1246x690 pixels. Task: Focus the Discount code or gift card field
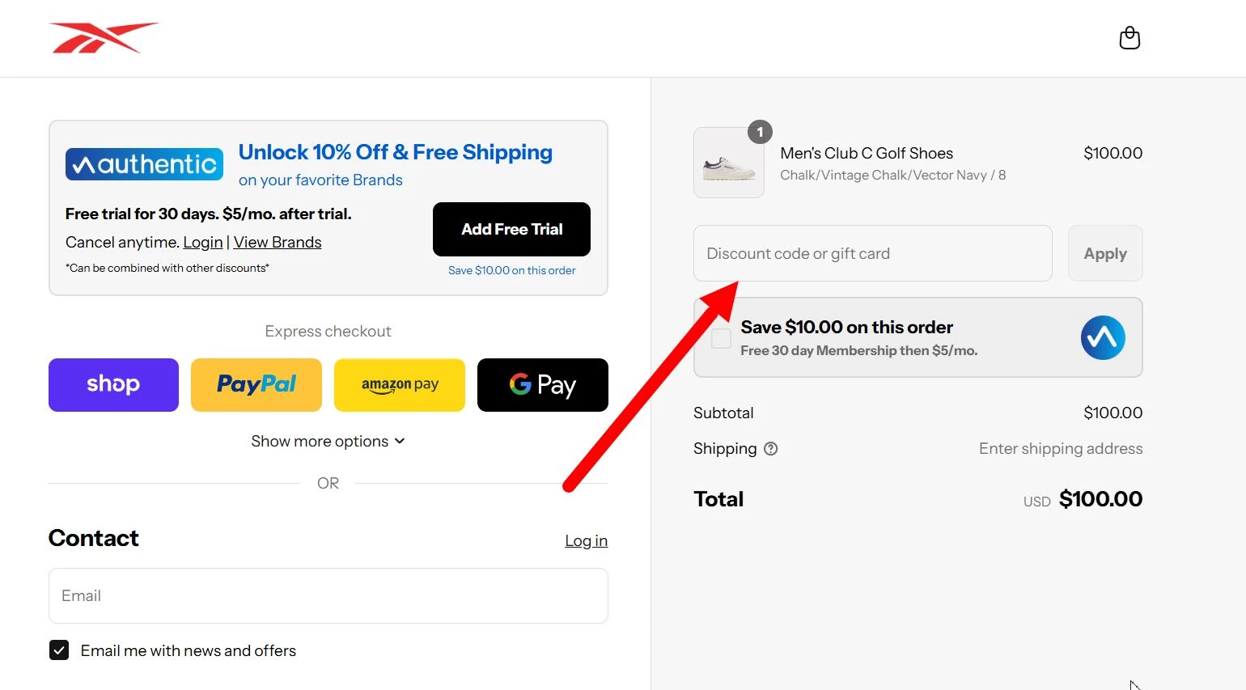point(873,253)
